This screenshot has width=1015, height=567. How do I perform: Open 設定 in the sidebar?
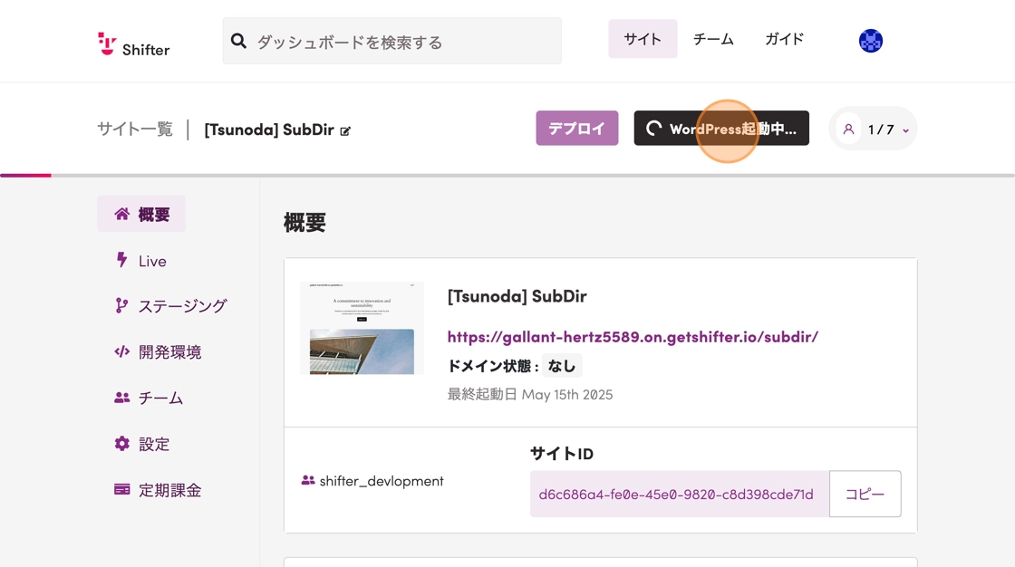click(142, 444)
